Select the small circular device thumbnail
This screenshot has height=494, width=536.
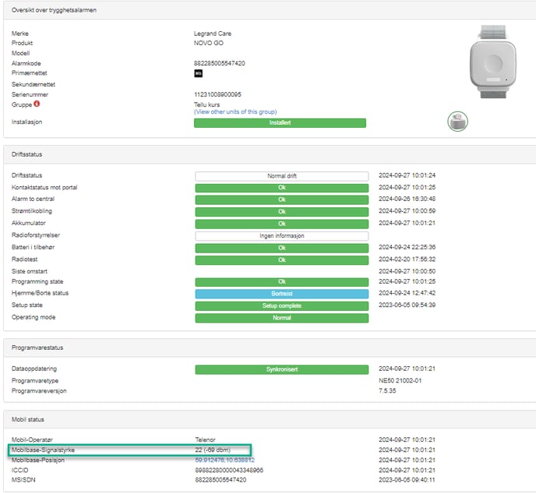point(457,122)
